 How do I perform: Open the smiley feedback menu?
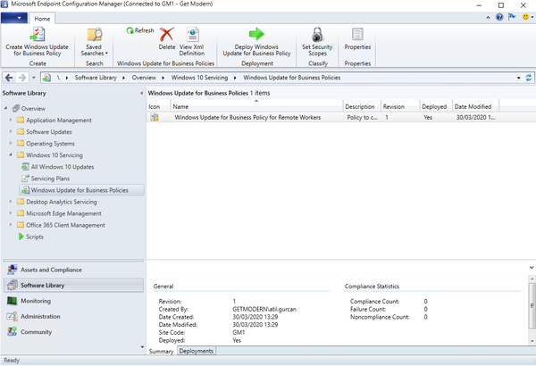click(527, 17)
